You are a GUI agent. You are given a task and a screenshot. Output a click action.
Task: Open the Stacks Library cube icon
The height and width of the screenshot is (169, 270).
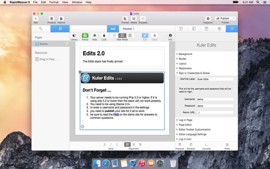click(x=74, y=36)
